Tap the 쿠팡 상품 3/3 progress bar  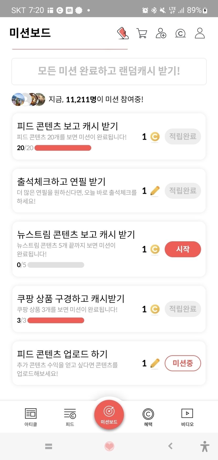coord(56,320)
